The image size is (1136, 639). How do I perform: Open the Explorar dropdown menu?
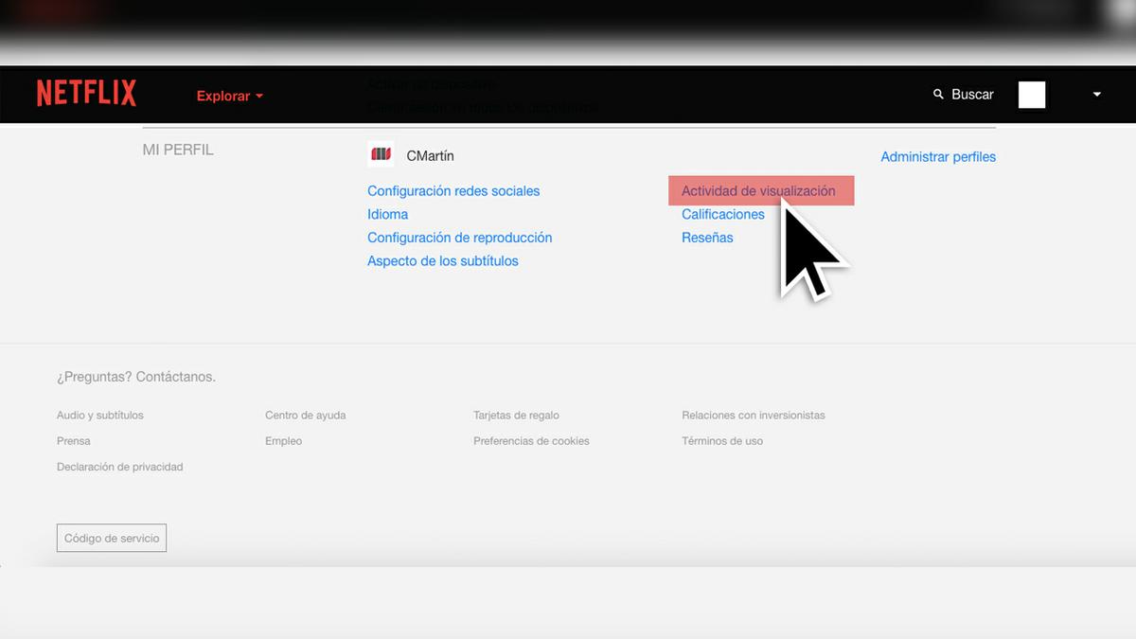229,96
